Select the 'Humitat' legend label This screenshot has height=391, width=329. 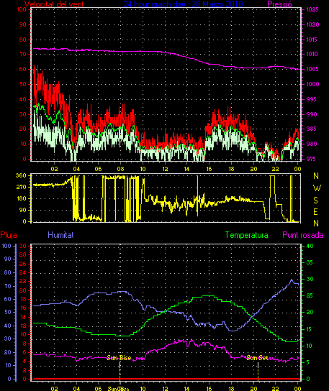pyautogui.click(x=60, y=235)
